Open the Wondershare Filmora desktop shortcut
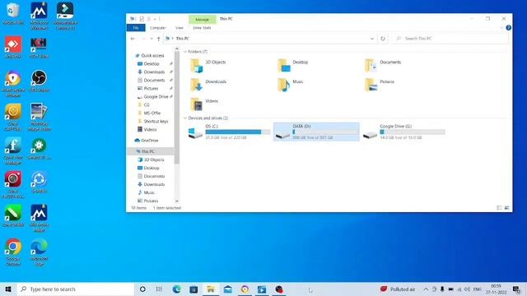 tap(65, 16)
